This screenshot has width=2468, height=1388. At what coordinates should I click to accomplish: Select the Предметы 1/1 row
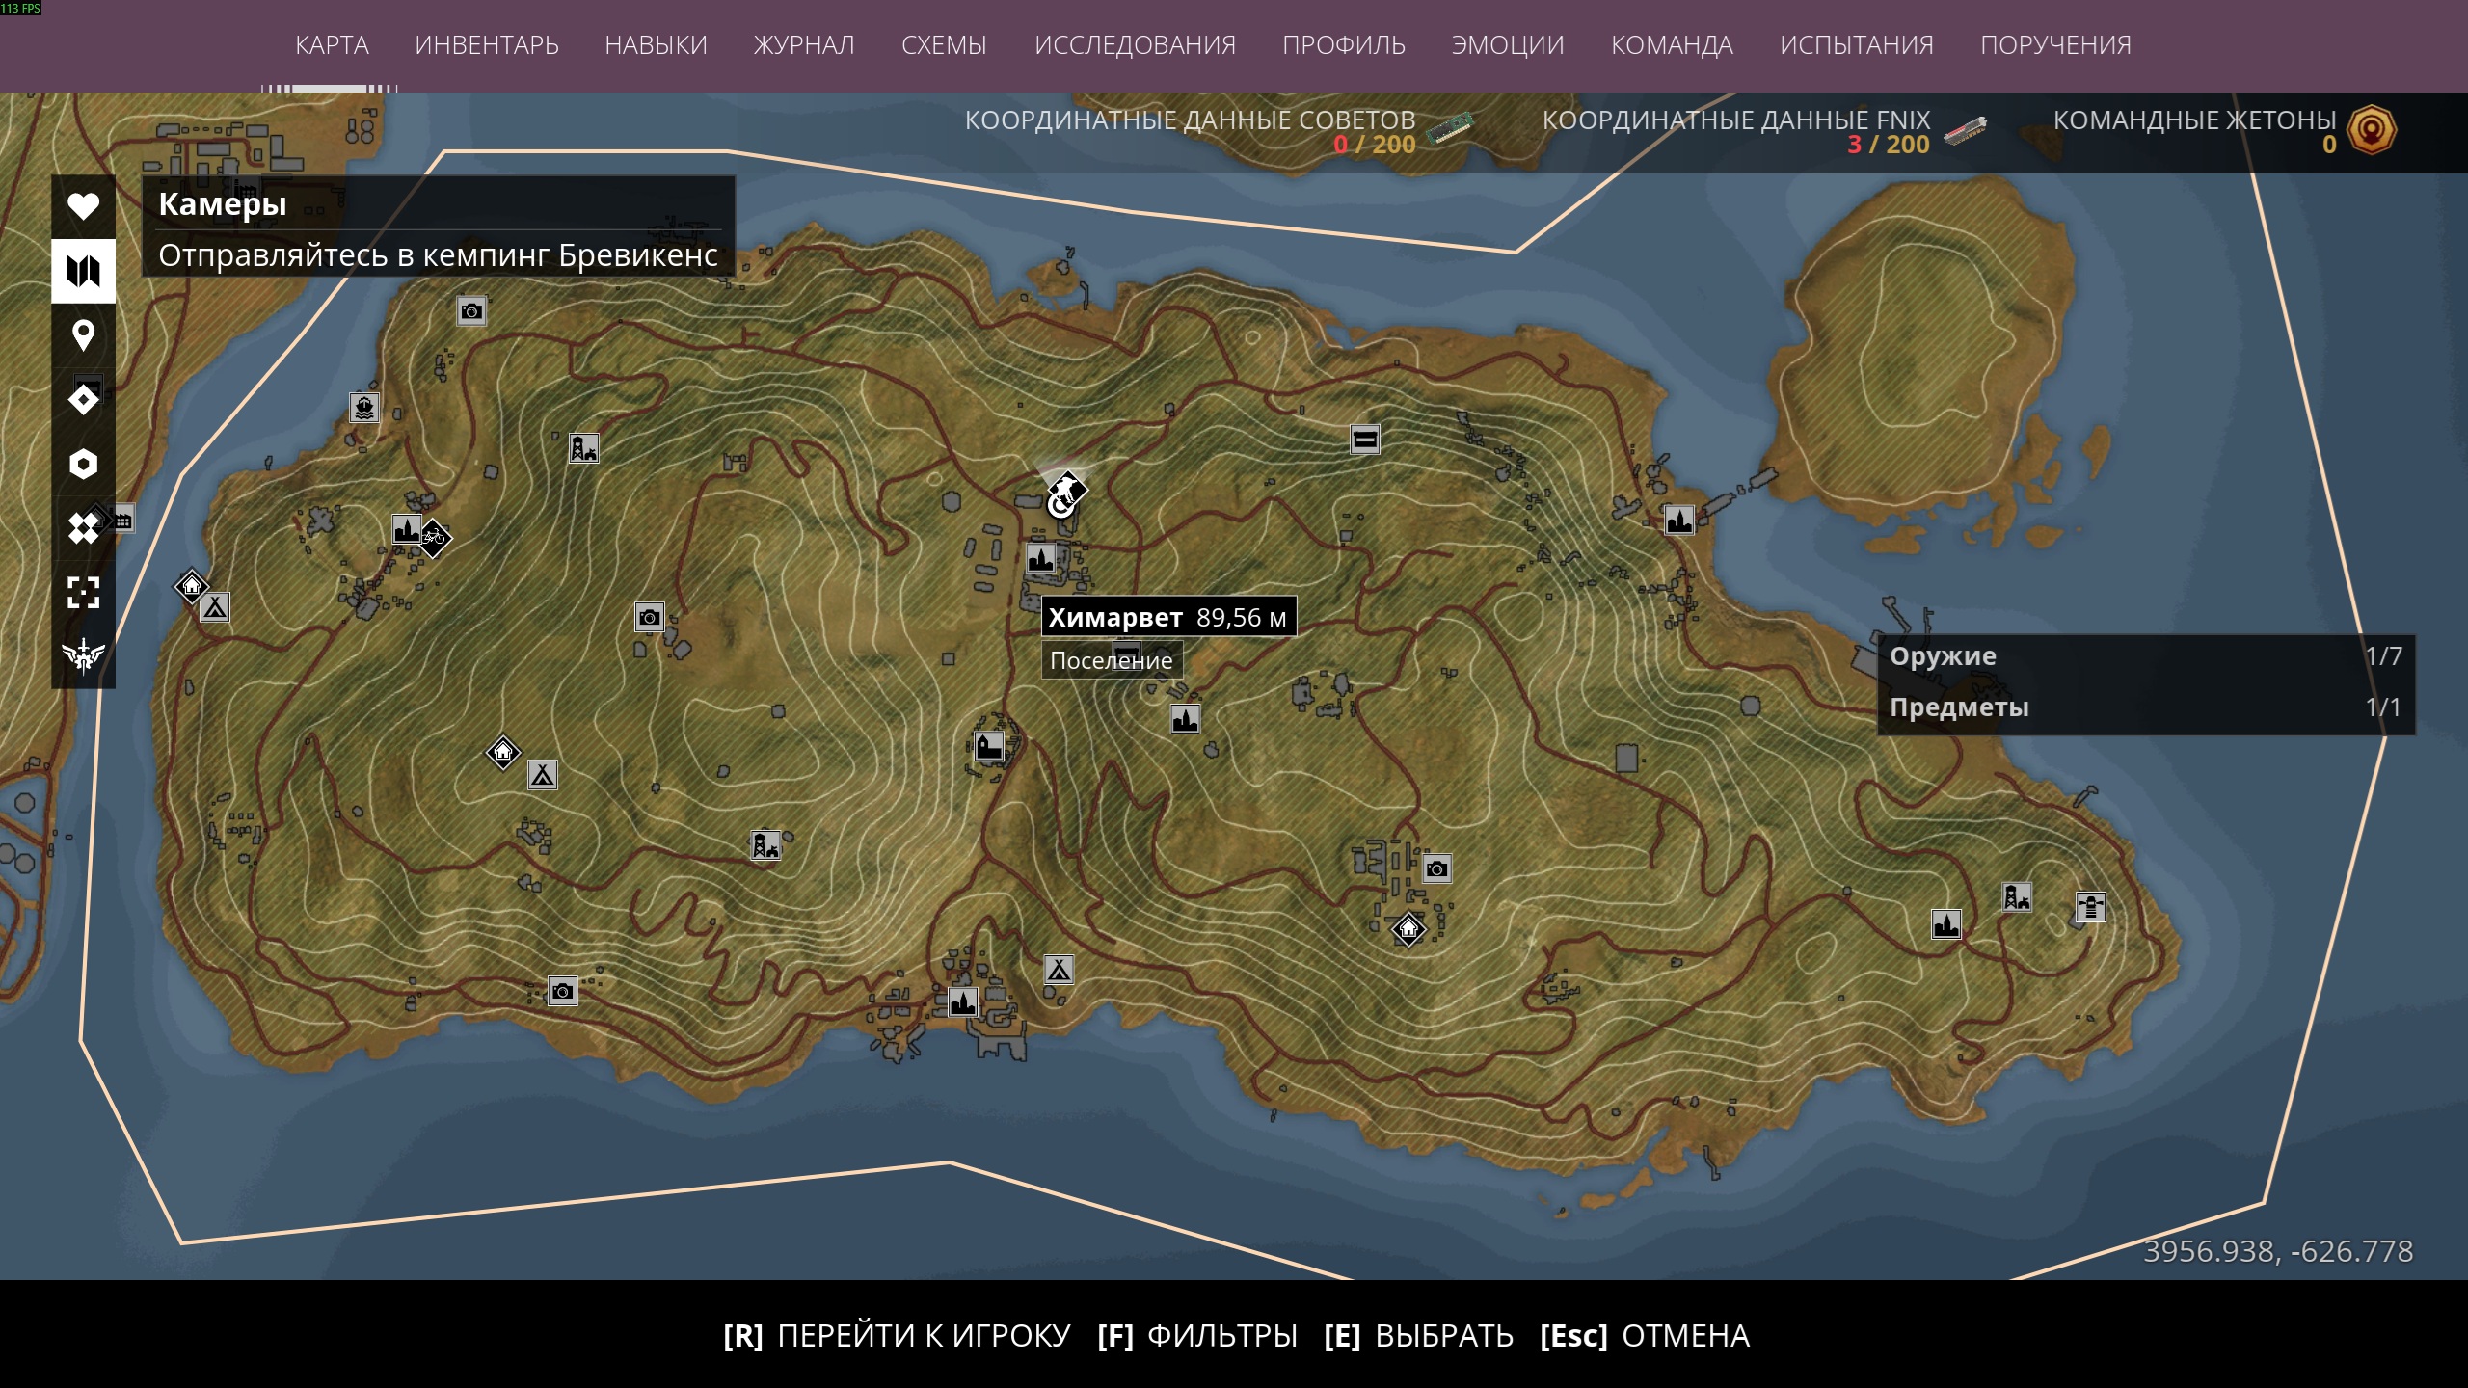[2146, 707]
